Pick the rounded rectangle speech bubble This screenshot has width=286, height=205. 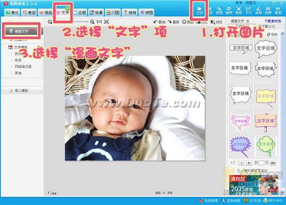241,49
